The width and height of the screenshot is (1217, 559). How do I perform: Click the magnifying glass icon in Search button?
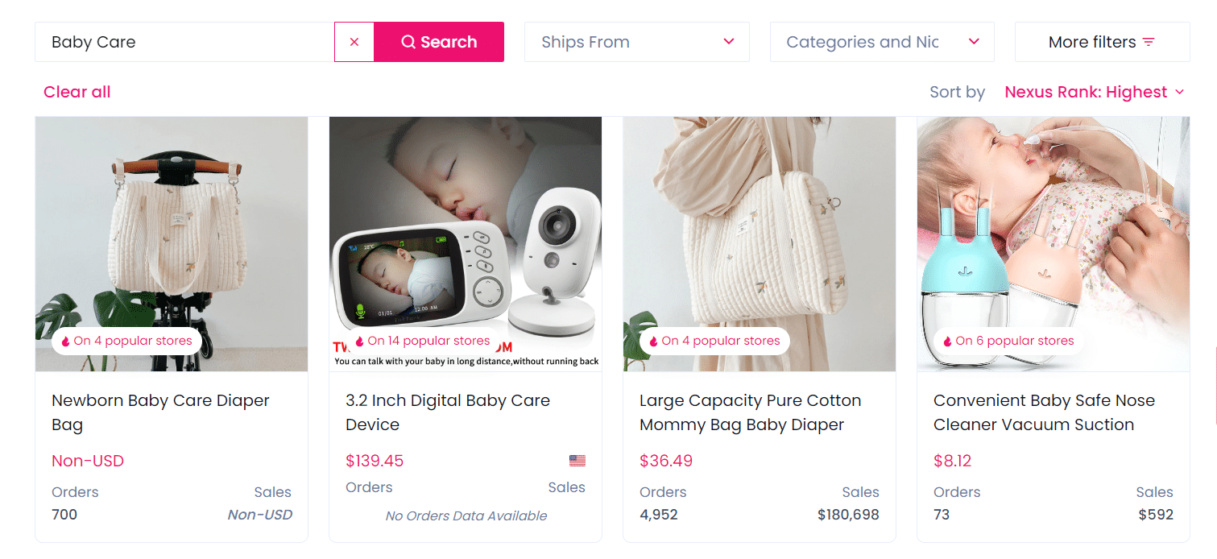coord(408,42)
